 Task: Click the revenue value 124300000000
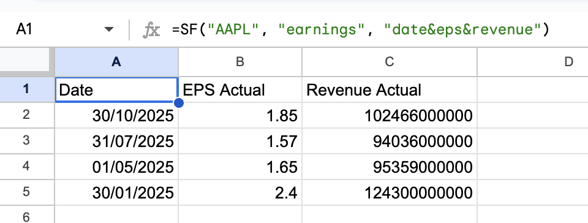390,192
